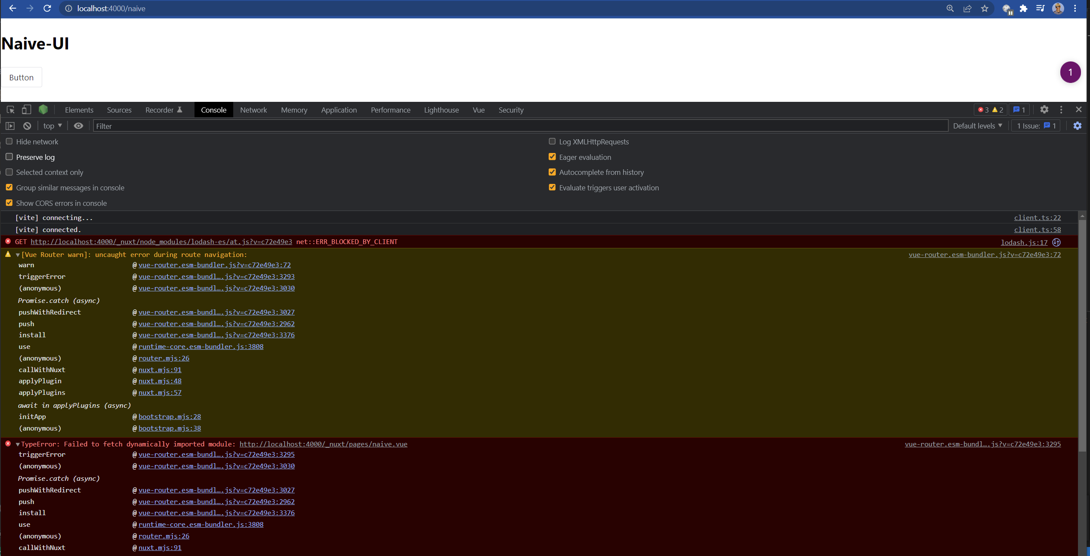The height and width of the screenshot is (556, 1090).
Task: Open DevTools settings gear
Action: coord(1044,110)
